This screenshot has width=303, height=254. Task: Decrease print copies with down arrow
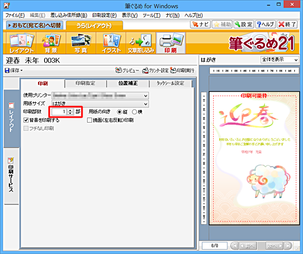(x=71, y=113)
